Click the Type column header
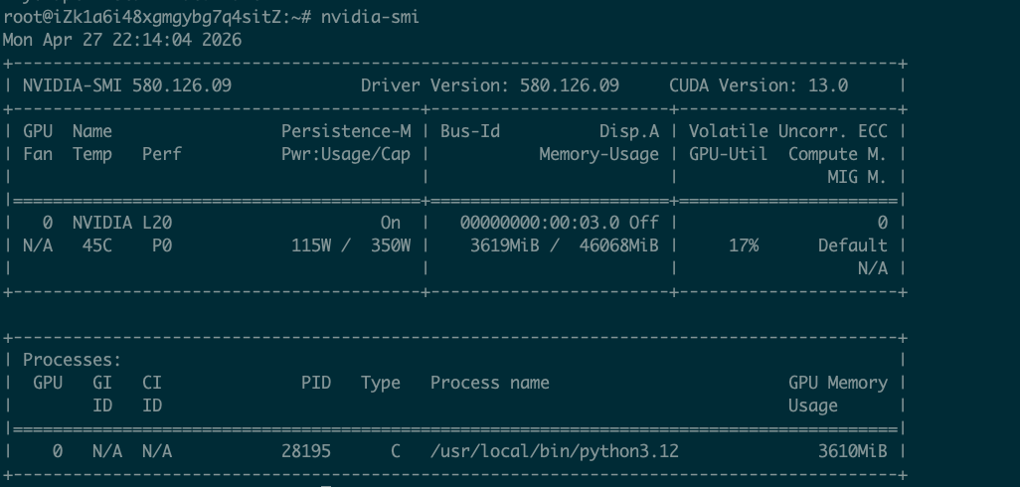The width and height of the screenshot is (1020, 487). click(381, 384)
